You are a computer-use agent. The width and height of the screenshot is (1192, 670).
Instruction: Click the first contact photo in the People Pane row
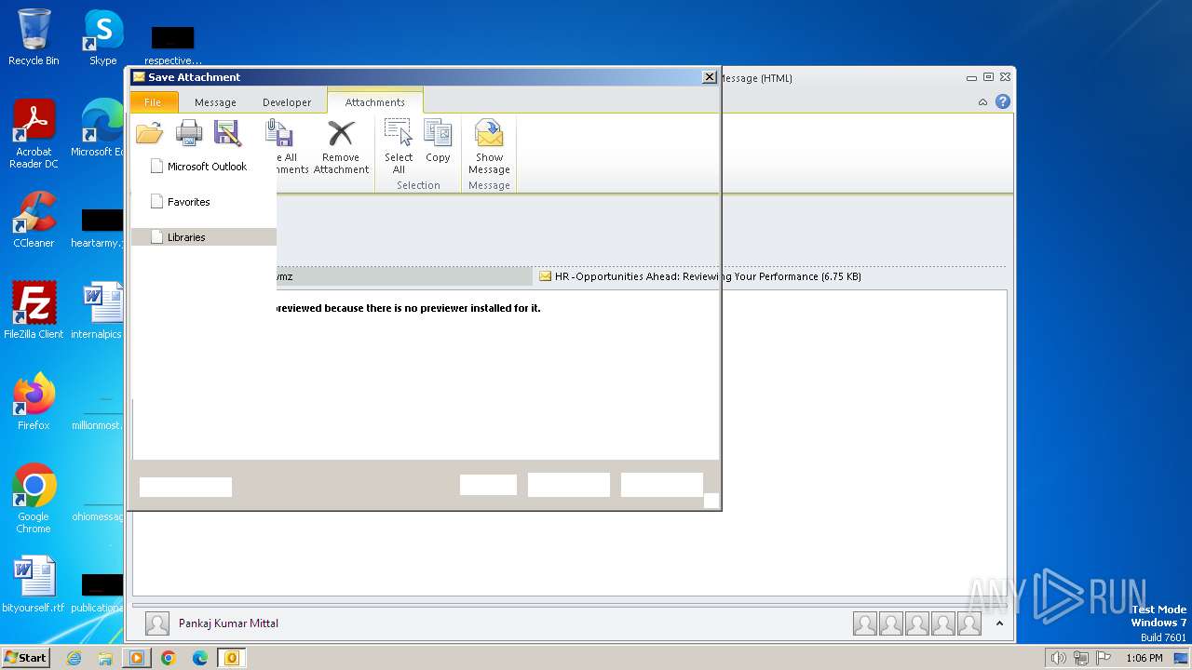865,623
